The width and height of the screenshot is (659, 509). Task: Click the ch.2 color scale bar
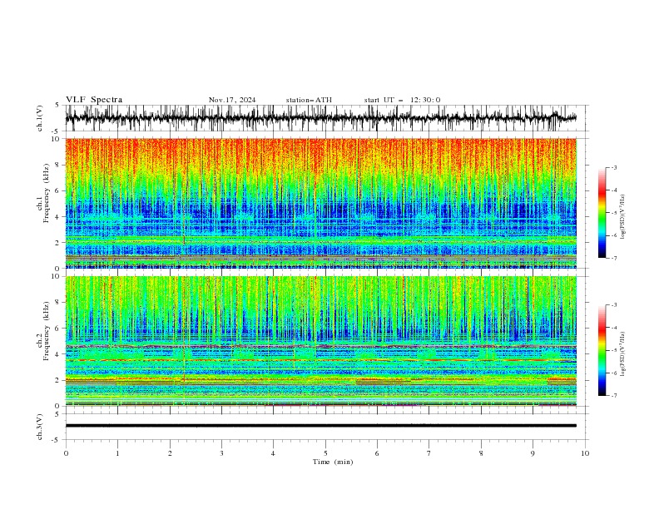point(602,350)
